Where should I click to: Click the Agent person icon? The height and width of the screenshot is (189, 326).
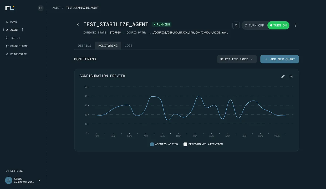[x=7, y=30]
